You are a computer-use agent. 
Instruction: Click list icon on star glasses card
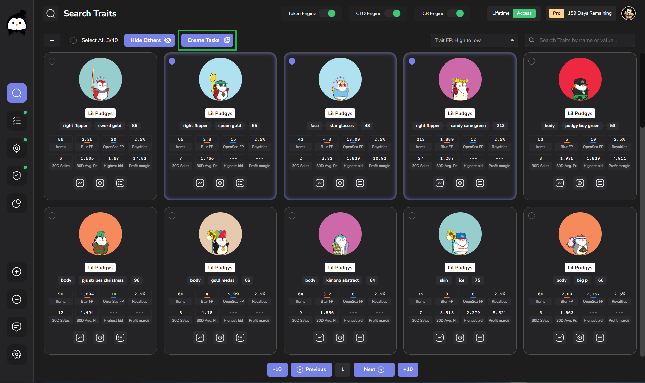(x=360, y=183)
